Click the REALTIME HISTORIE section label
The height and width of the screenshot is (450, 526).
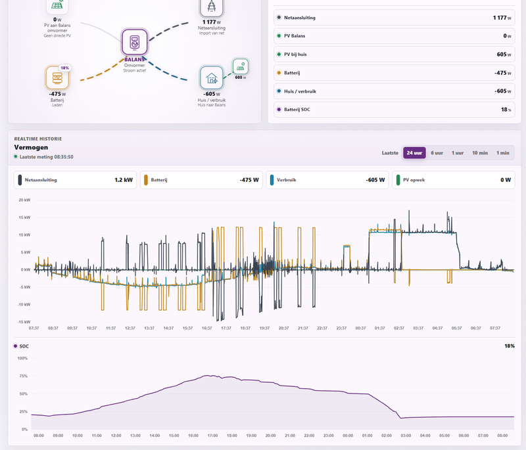[38, 139]
